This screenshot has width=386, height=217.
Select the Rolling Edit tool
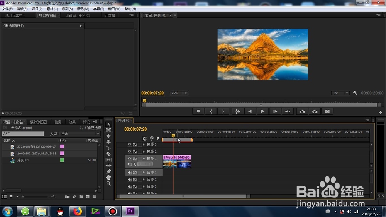pyautogui.click(x=108, y=142)
